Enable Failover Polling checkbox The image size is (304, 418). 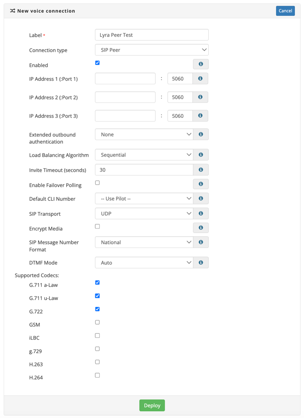[x=98, y=183]
